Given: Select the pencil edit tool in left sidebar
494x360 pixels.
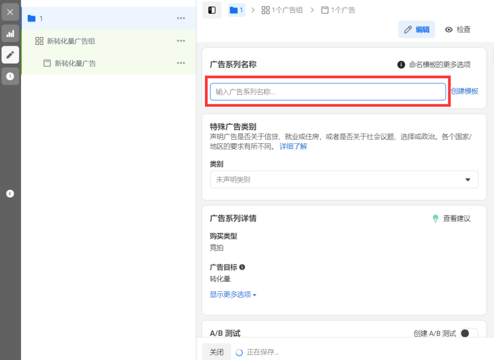Looking at the screenshot, I should tap(10, 55).
